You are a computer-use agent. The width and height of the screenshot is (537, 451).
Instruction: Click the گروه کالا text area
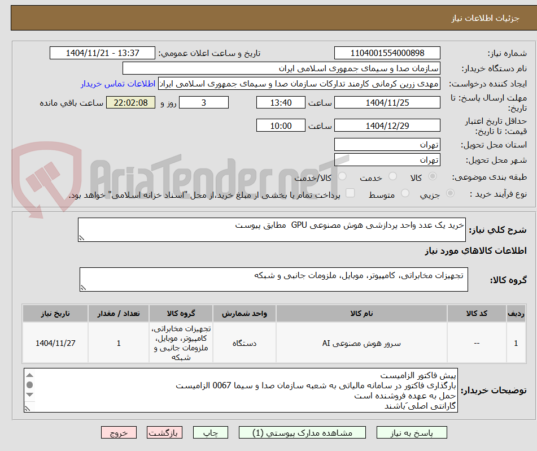click(274, 279)
